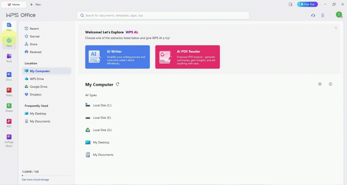Open a New tab with plus
Screen dimensions: 347x185
click(36, 4)
